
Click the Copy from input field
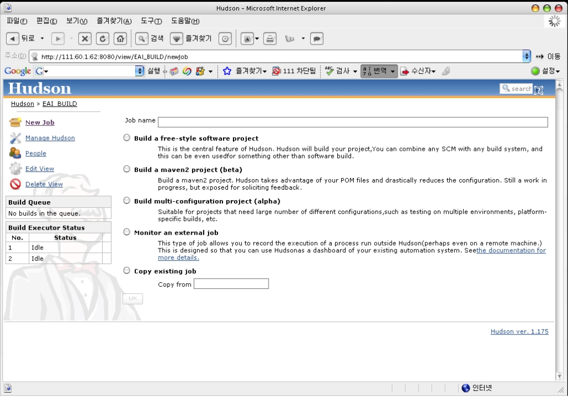(x=231, y=284)
